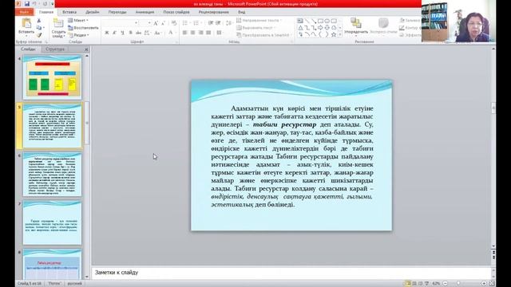Open the Section (Раздел) dropdown
The width and height of the screenshot is (511, 287).
(x=78, y=35)
